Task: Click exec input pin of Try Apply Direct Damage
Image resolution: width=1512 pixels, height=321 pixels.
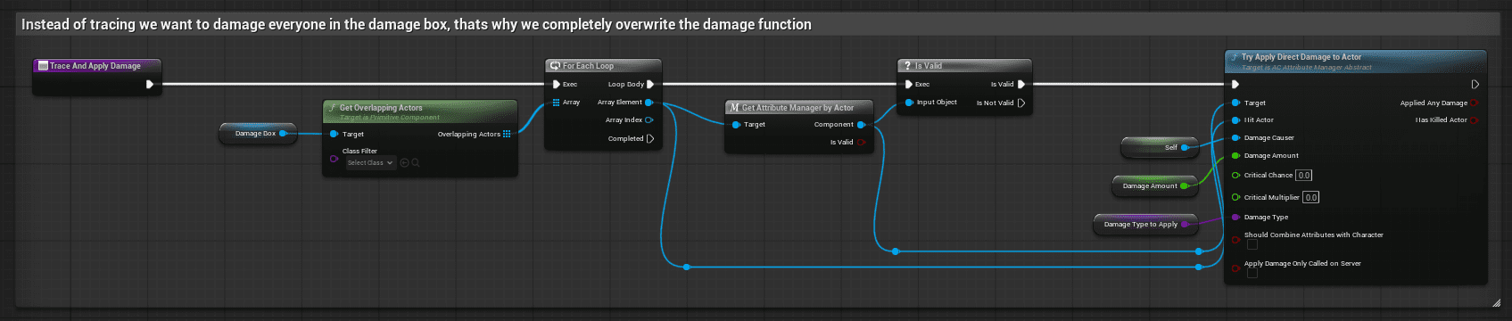Action: (x=1235, y=85)
